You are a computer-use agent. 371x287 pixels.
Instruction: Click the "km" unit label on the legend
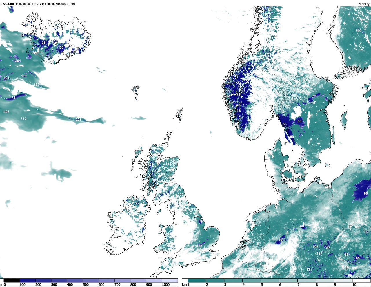click(184, 285)
